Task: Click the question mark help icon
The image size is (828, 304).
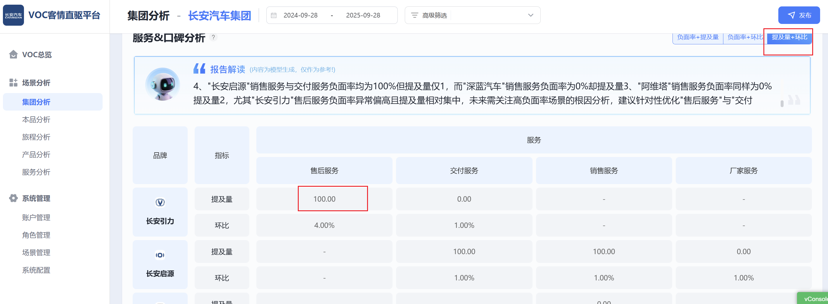Action: (x=213, y=37)
